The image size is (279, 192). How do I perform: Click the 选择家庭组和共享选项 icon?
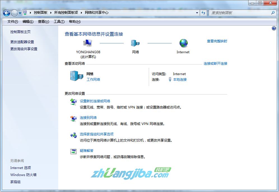click(73, 135)
